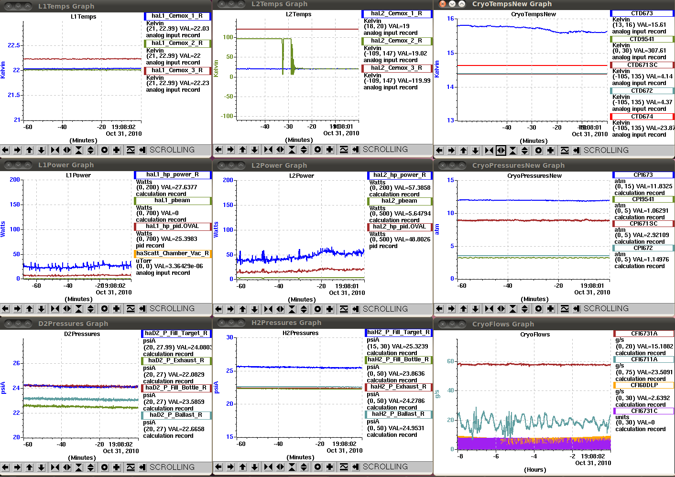The height and width of the screenshot is (477, 675).
Task: Click curve graph icon in CryoTempsNew toolbar
Action: click(565, 151)
